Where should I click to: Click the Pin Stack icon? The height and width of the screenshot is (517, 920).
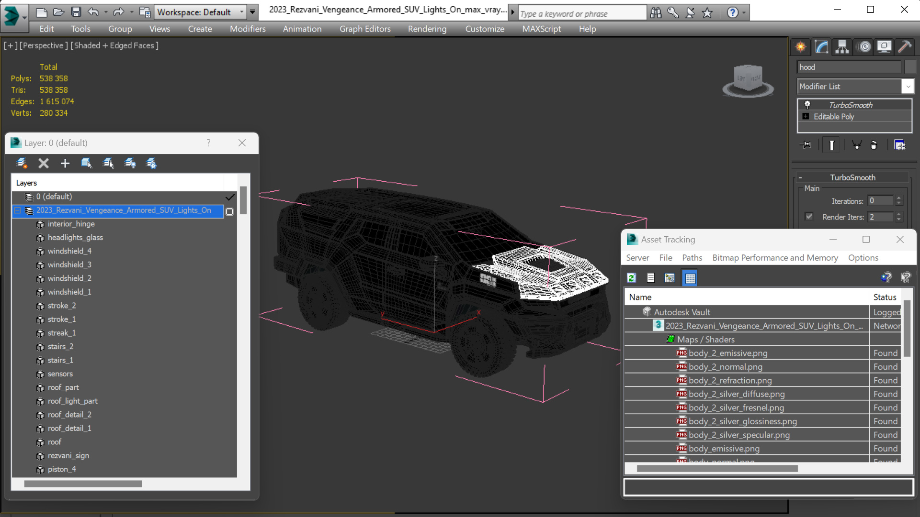pos(806,145)
